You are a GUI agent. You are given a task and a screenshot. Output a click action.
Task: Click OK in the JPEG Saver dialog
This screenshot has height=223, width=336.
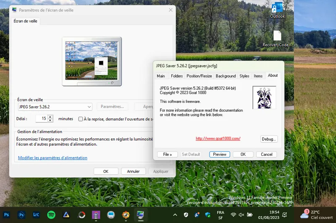tap(243, 155)
